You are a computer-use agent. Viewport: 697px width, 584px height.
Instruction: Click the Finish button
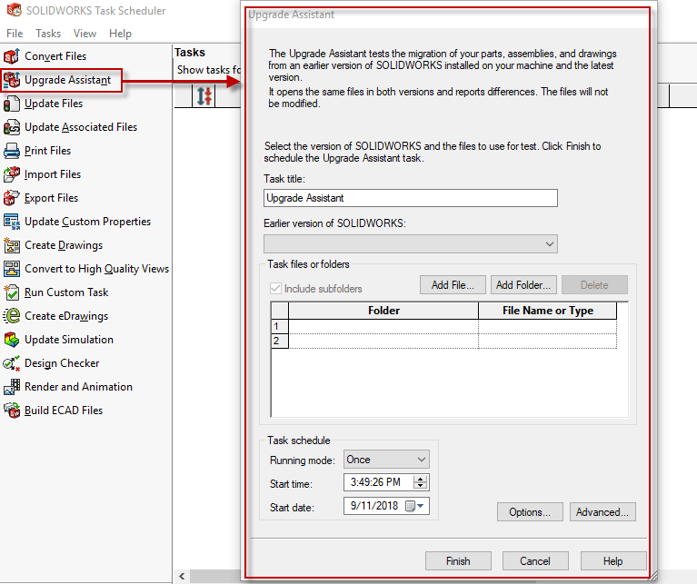tap(458, 561)
